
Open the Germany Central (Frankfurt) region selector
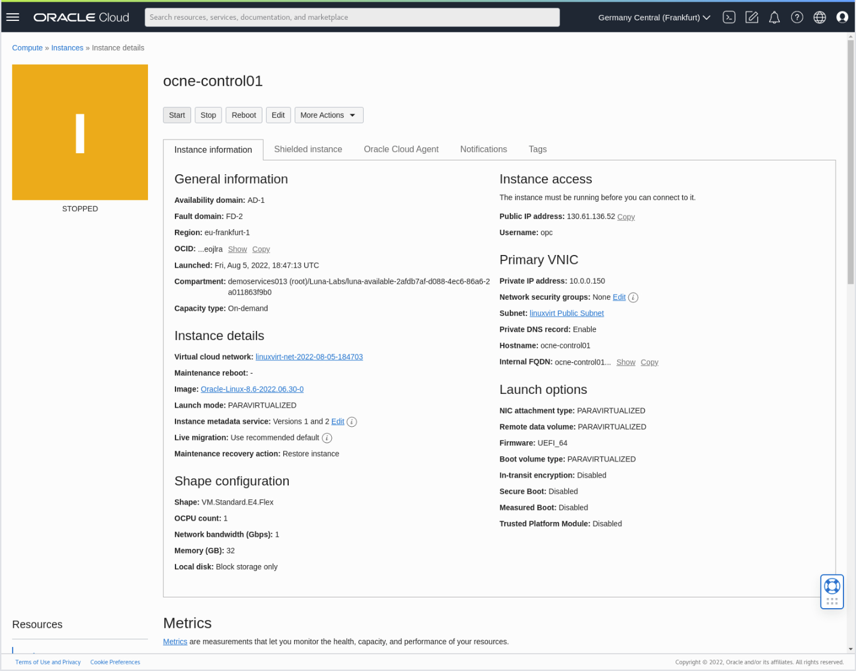click(x=653, y=17)
